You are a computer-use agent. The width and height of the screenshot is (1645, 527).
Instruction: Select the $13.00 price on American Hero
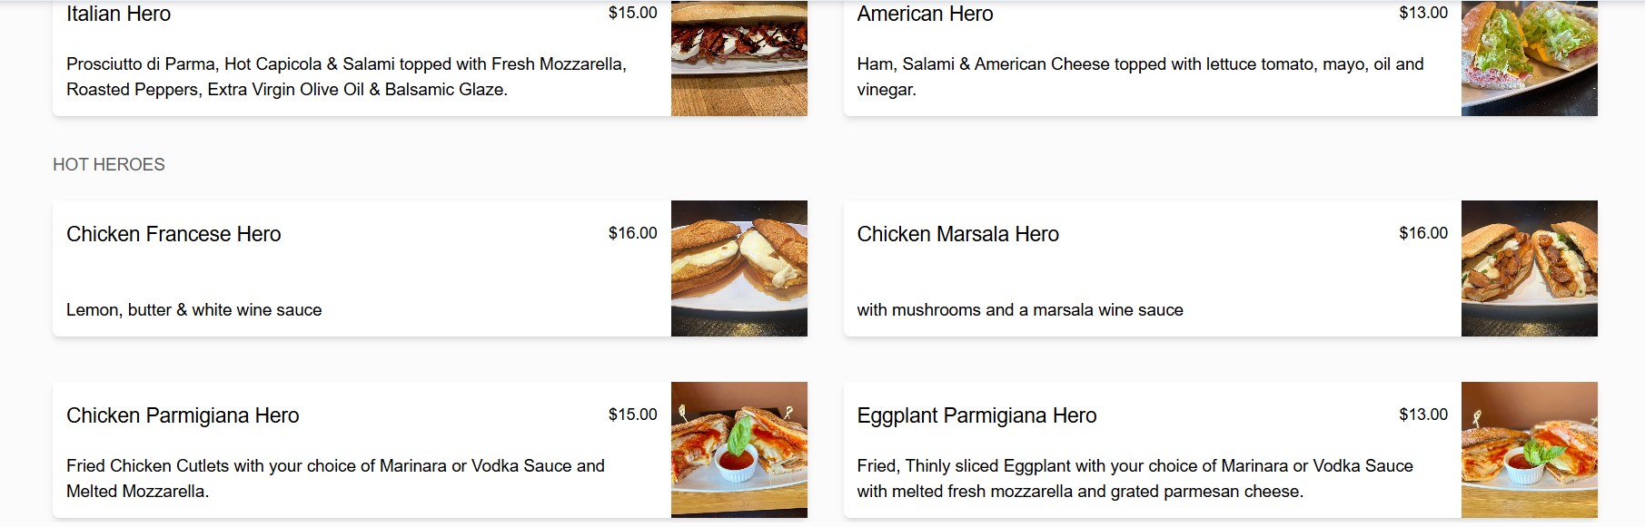[1423, 14]
